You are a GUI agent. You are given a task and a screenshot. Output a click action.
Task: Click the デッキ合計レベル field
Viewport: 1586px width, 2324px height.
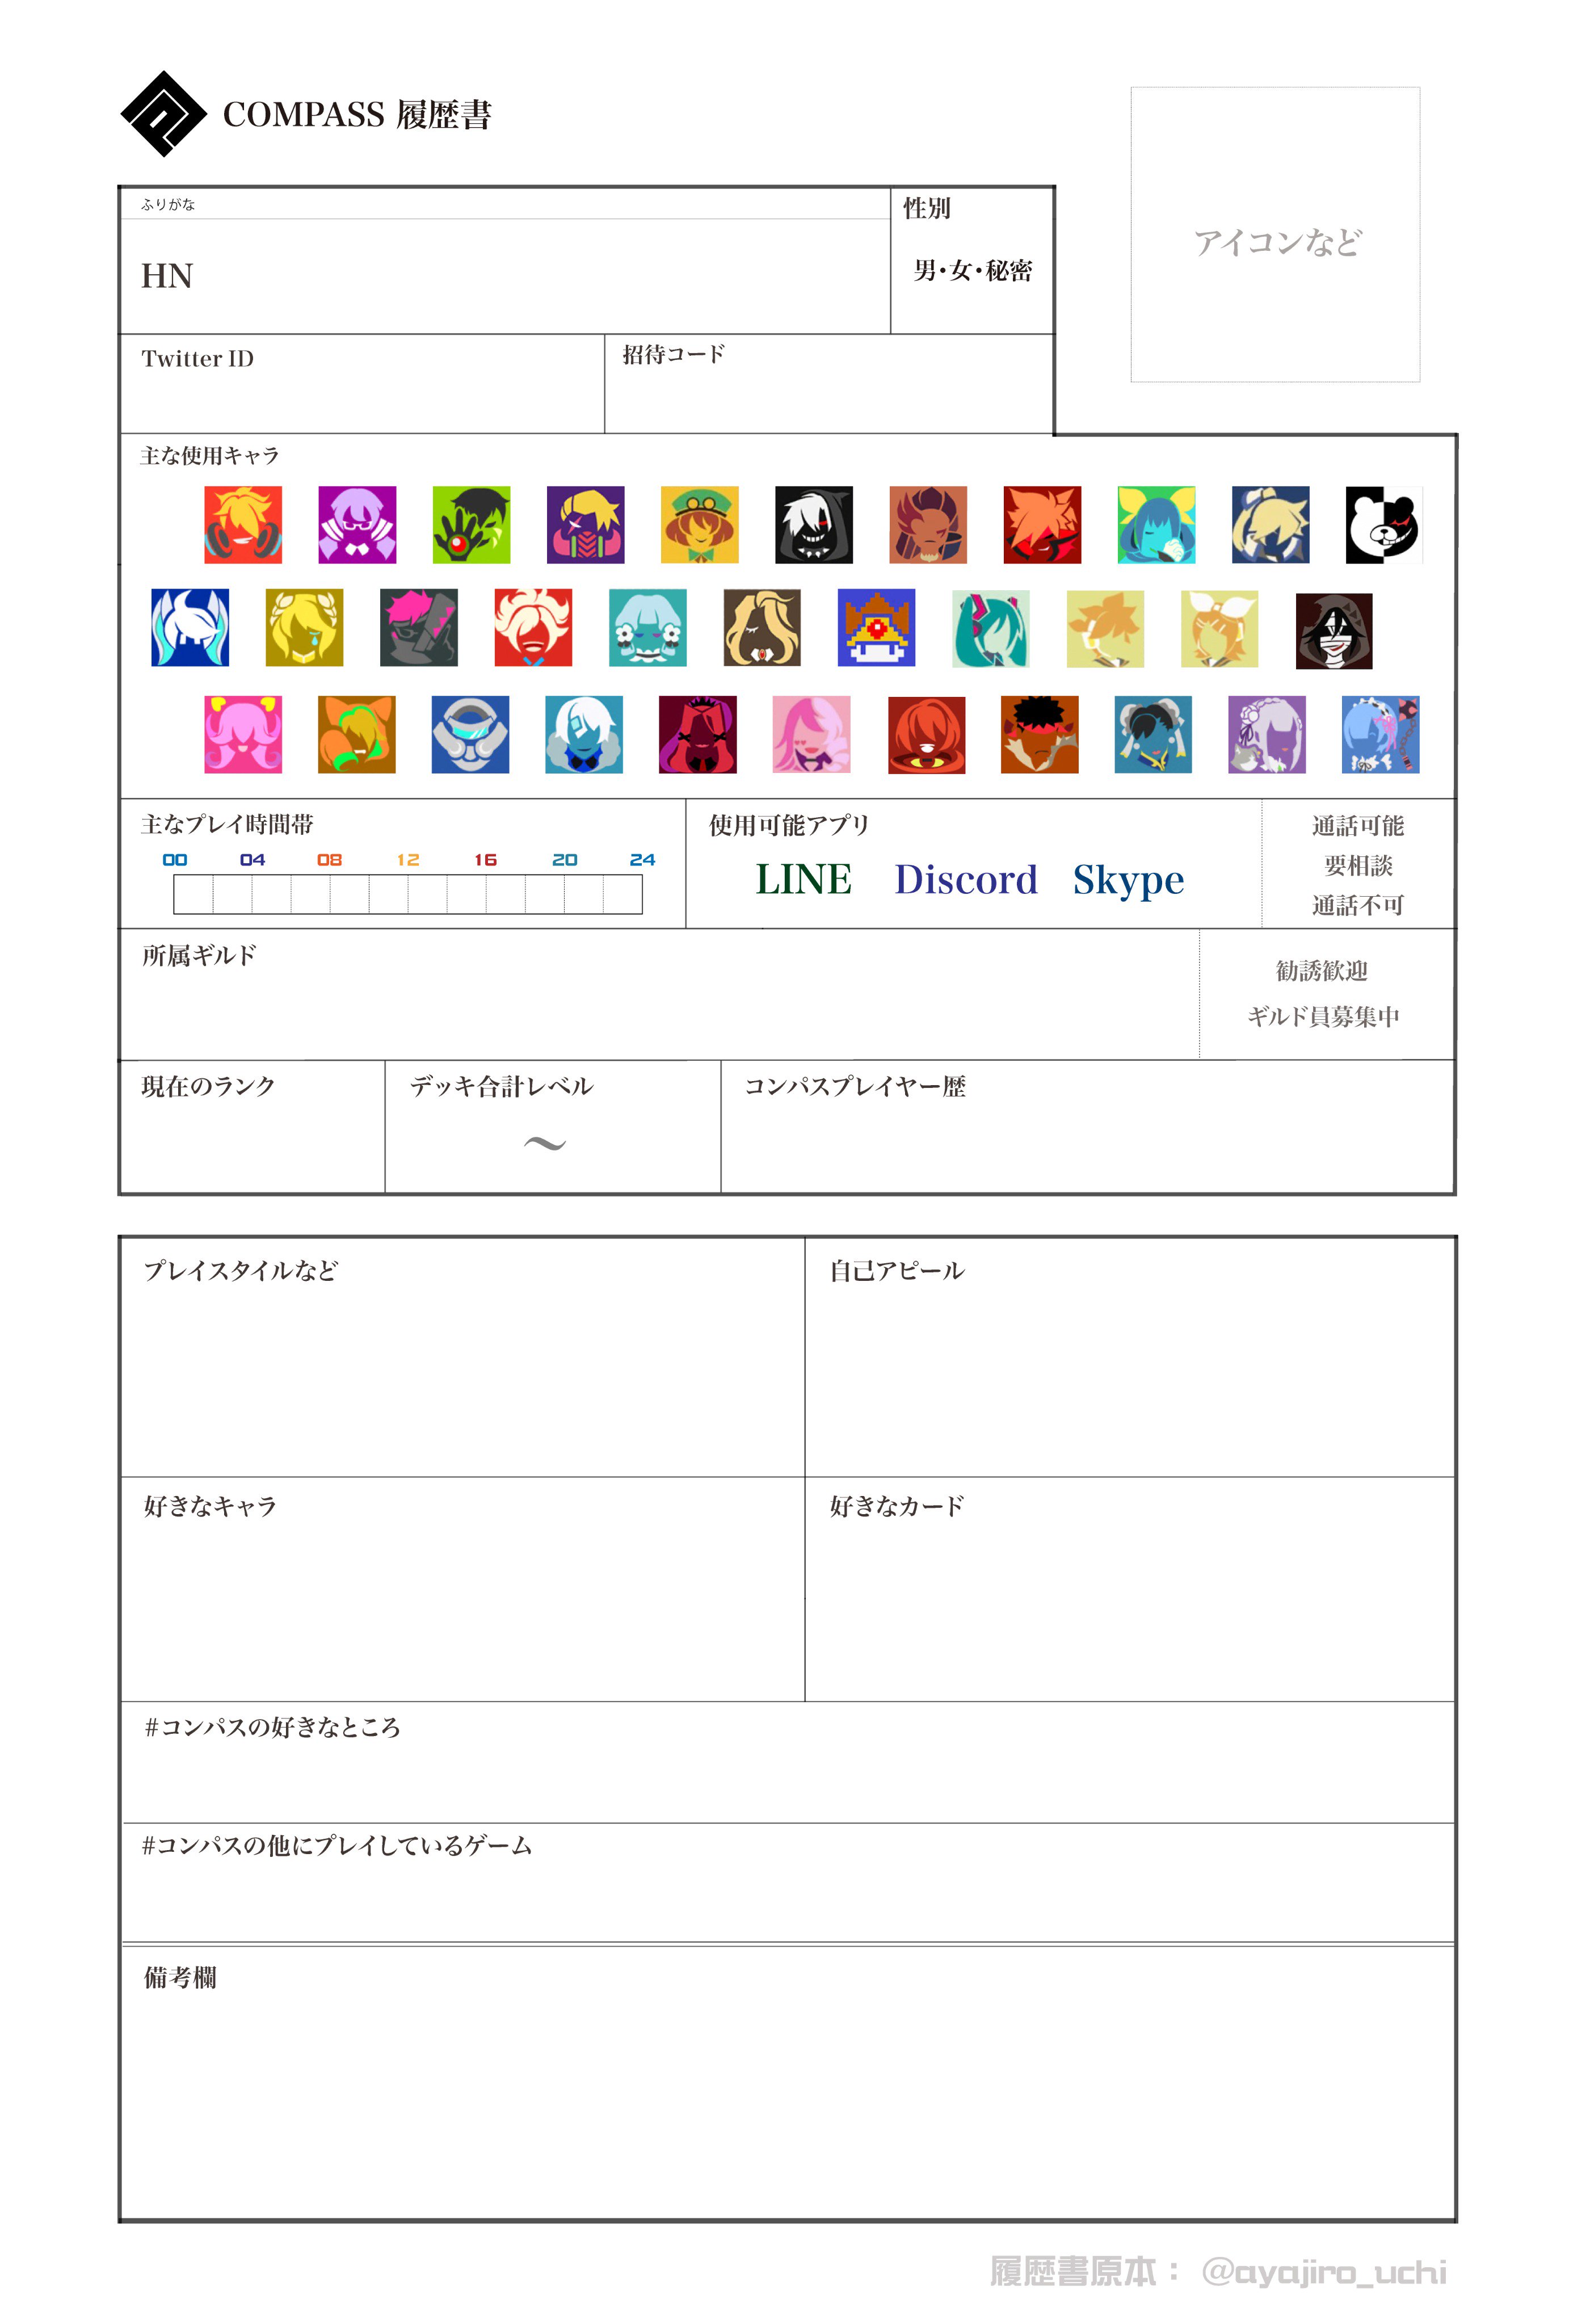[553, 1126]
